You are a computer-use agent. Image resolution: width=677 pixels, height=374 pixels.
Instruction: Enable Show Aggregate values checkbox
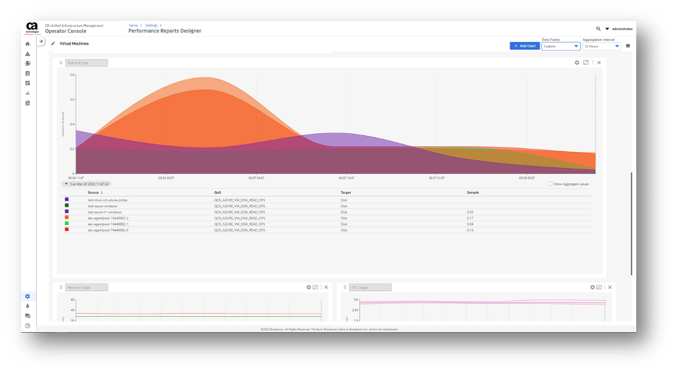point(550,184)
